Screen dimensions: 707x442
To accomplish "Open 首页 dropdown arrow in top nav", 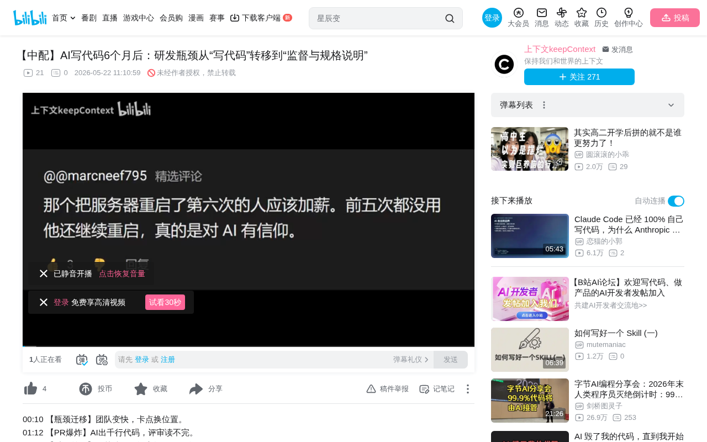I will pos(73,18).
